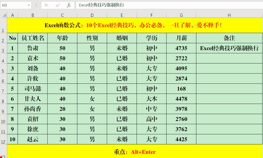263x158 pixels.
Task: Select cell H3 containing Excel经典技巧强制换行
Action: coord(229,48)
